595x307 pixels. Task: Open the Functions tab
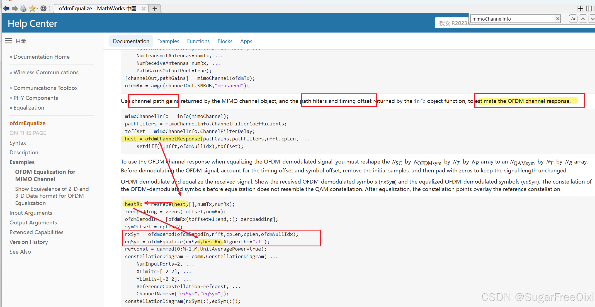[x=198, y=41]
